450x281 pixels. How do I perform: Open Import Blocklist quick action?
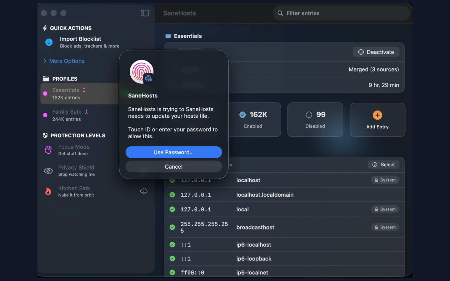(90, 42)
